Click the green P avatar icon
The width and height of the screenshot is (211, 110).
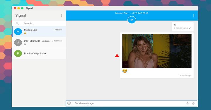18,53
